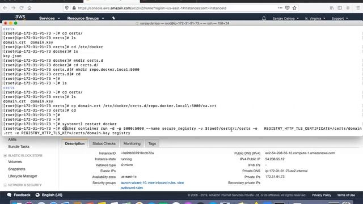This screenshot has width=363, height=204.
Task: Go back using browser back arrow
Action: (5, 8)
